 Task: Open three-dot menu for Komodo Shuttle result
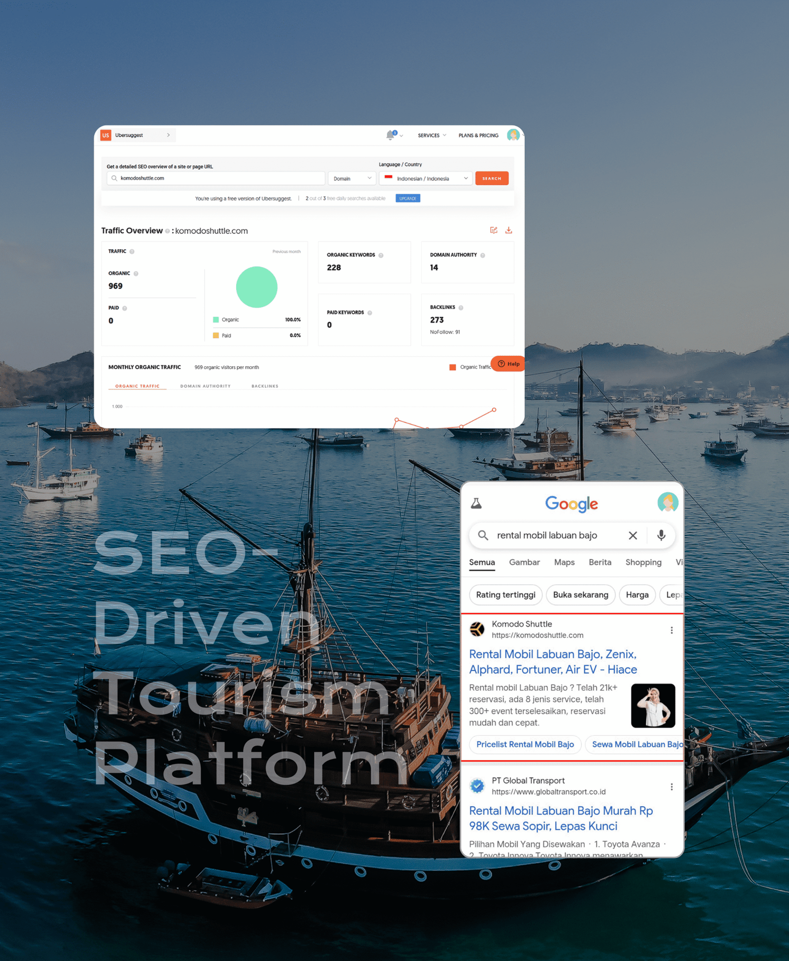click(671, 630)
